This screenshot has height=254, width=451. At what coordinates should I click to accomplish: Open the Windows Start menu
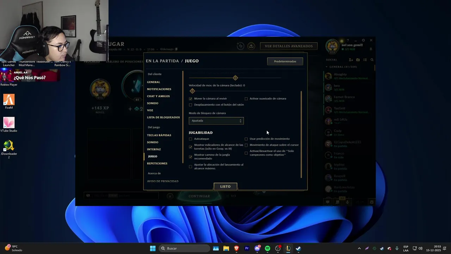[x=153, y=248]
